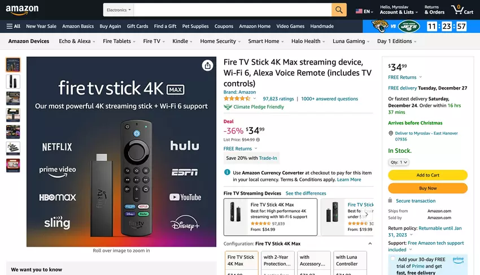Screen dimensions: 480x275
Task: Click the search magnifier button
Action: [x=339, y=10]
